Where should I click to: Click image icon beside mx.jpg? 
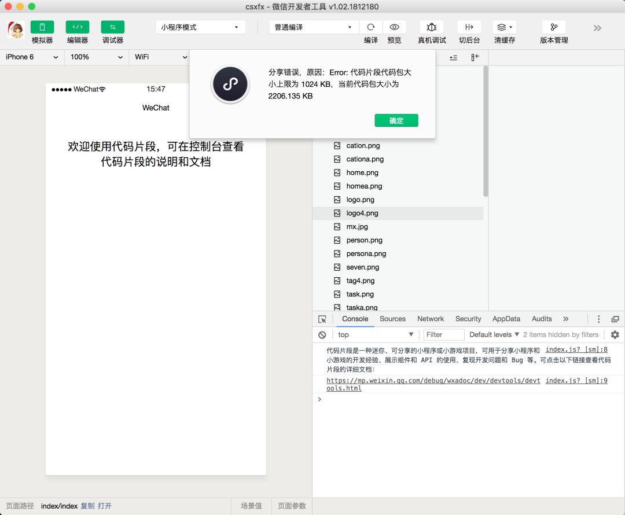[337, 227]
